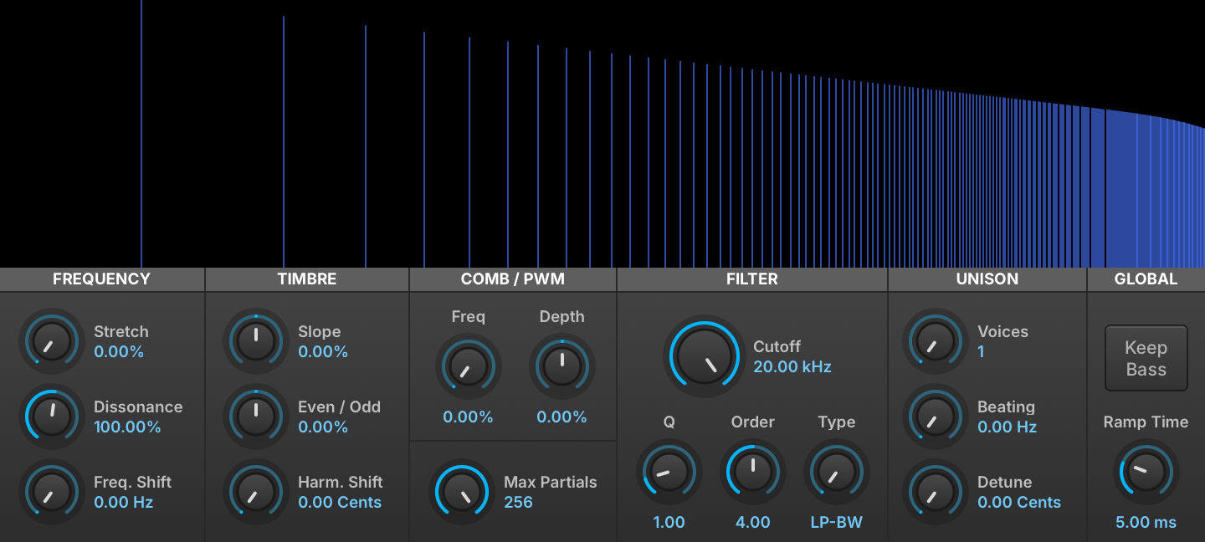The image size is (1205, 542).
Task: Select the 0.00% value under Depth
Action: (561, 417)
